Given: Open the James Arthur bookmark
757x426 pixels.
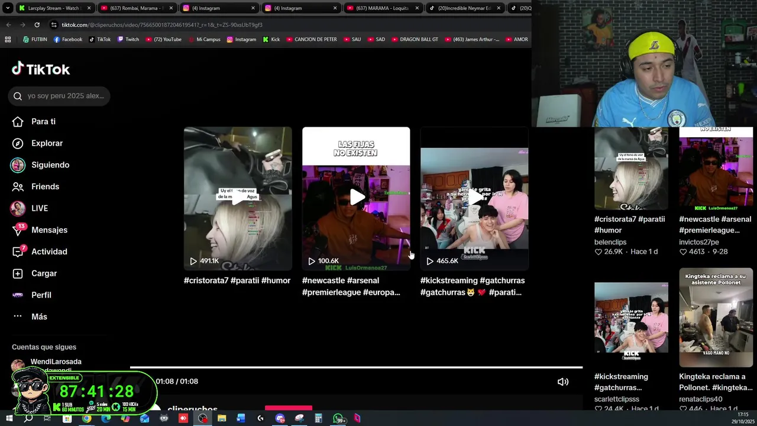Looking at the screenshot, I should coord(471,40).
